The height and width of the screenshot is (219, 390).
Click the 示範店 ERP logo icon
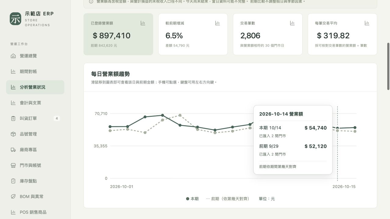16,19
